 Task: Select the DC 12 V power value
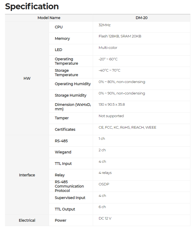105,218
